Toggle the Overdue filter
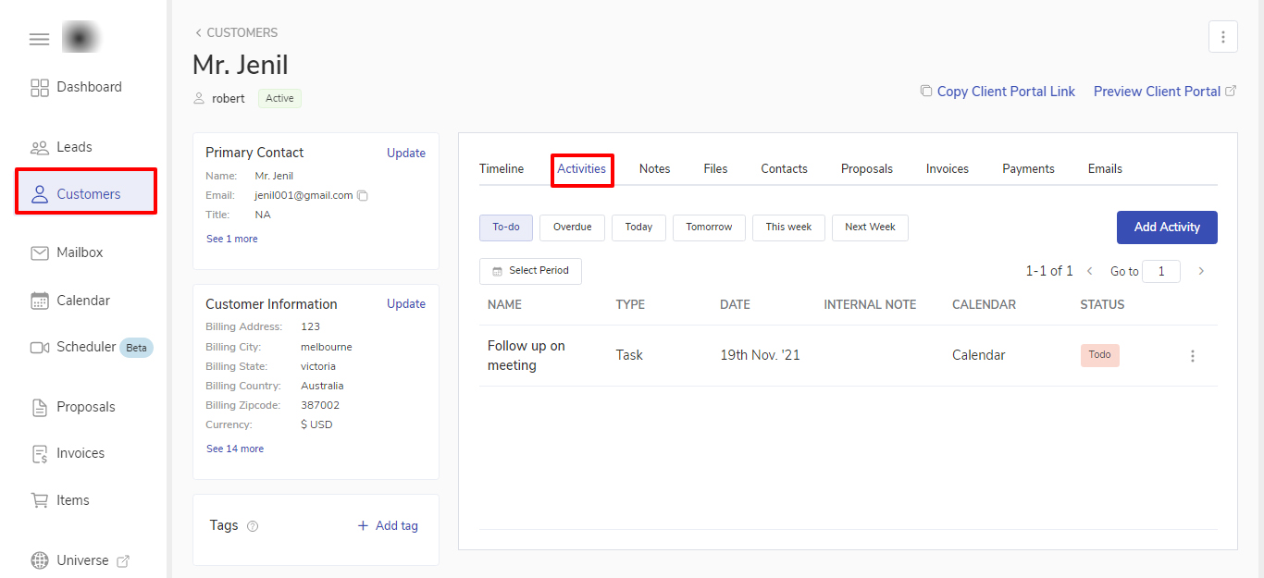Image resolution: width=1264 pixels, height=578 pixels. click(x=572, y=228)
